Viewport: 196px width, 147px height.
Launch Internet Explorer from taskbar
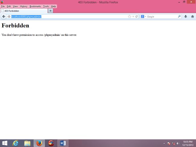(16, 143)
